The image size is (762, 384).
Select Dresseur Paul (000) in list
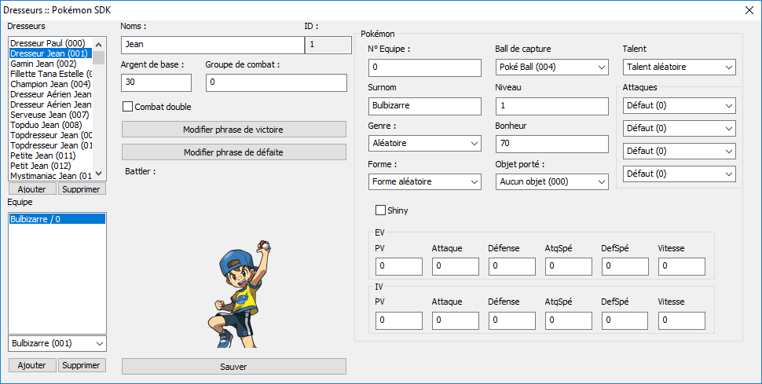[50, 43]
